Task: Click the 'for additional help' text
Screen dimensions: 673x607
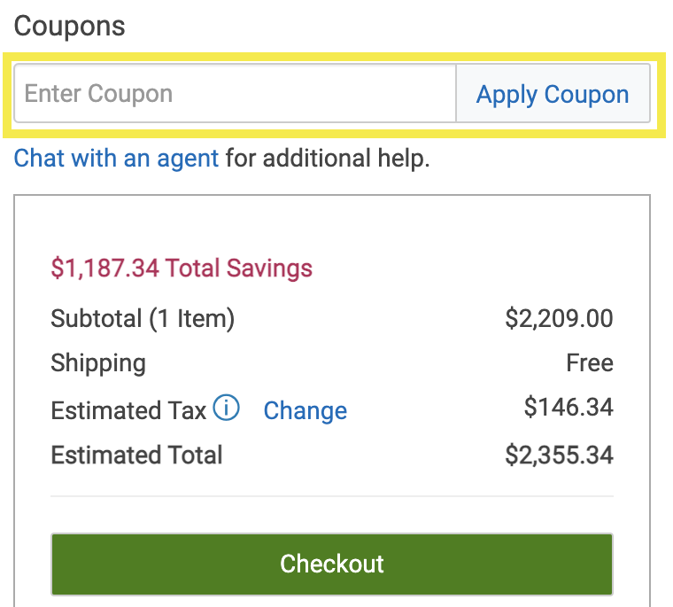Action: (x=327, y=159)
